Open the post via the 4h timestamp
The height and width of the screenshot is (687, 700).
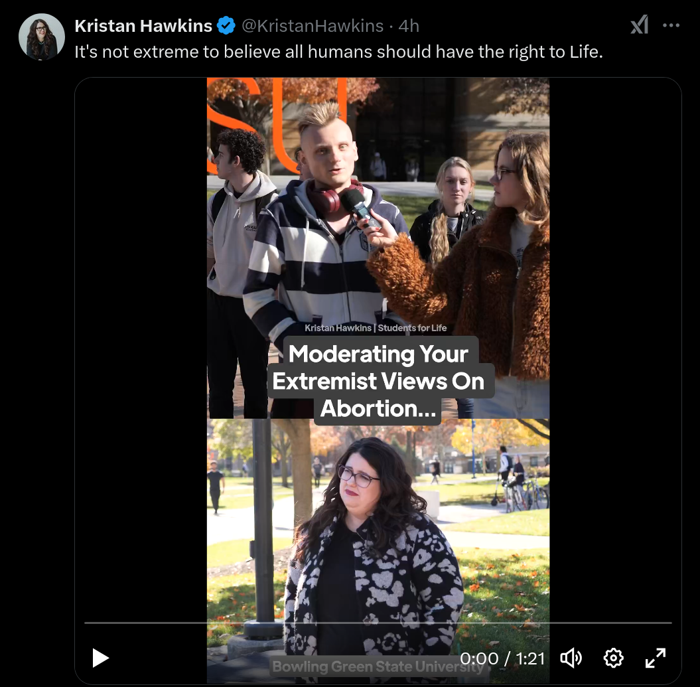pos(409,26)
